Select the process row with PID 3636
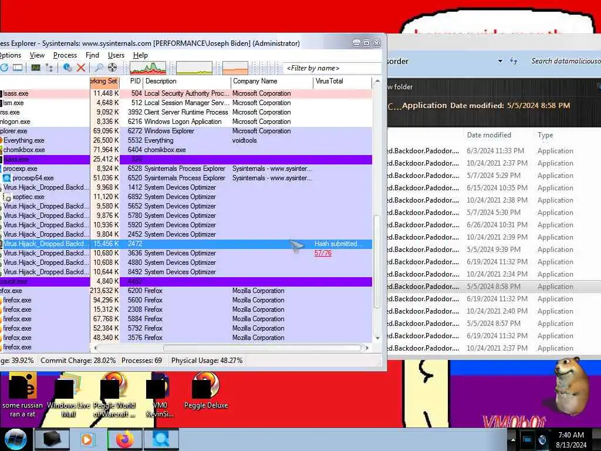This screenshot has width=601, height=451. [186, 253]
